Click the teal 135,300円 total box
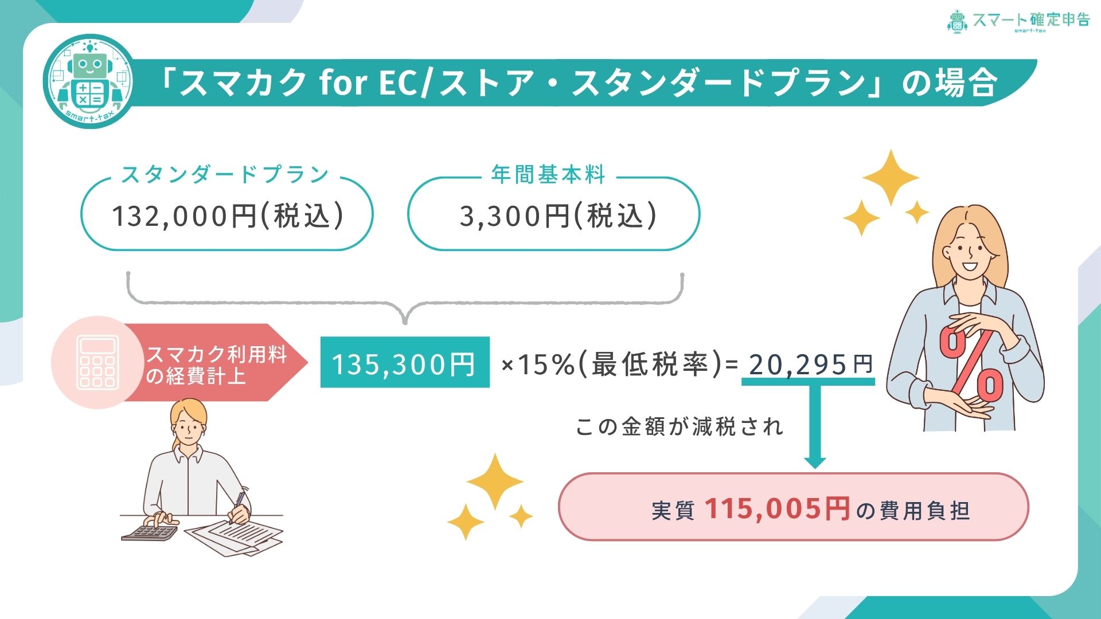The image size is (1101, 619). (x=405, y=362)
